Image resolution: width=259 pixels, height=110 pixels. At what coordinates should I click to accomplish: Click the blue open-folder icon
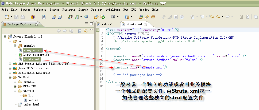point(96,17)
